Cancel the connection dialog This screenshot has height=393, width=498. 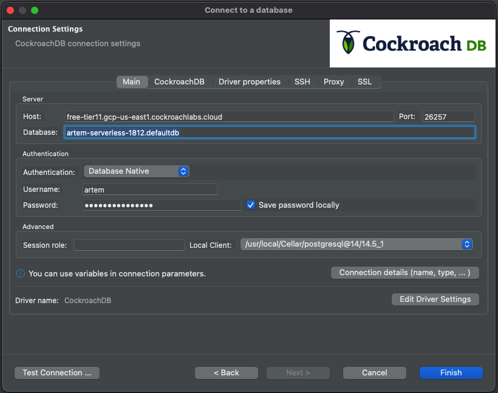[x=375, y=373]
